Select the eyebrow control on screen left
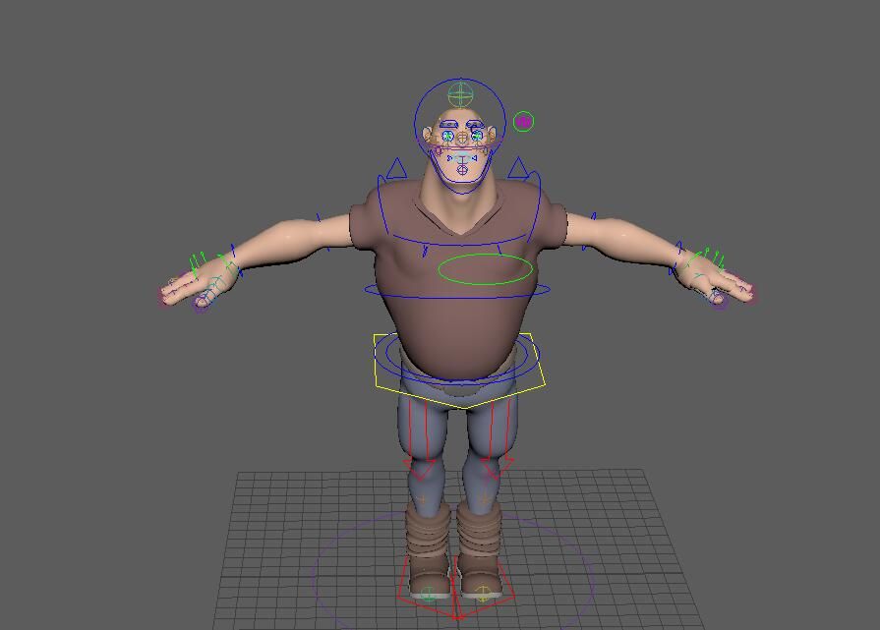 [448, 125]
